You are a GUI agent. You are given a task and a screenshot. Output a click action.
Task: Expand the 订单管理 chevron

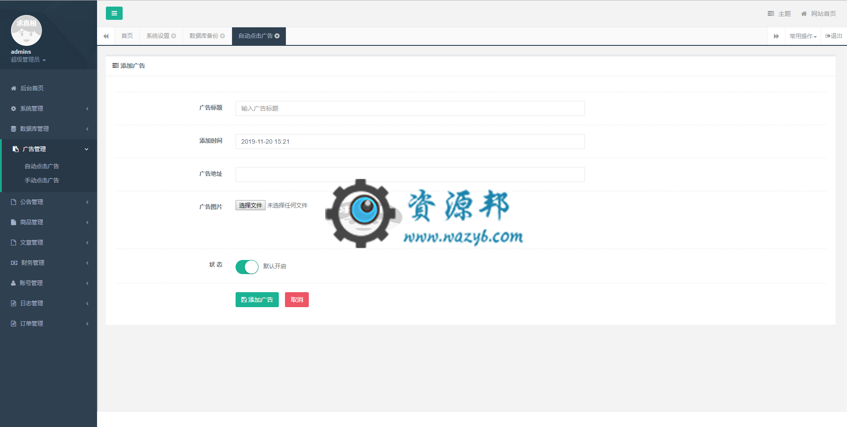tap(87, 323)
